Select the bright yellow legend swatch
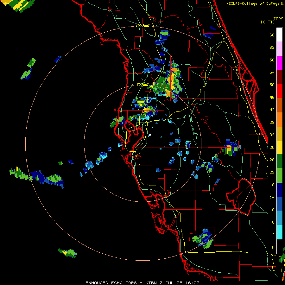This screenshot has width=285, height=285. 280,148
